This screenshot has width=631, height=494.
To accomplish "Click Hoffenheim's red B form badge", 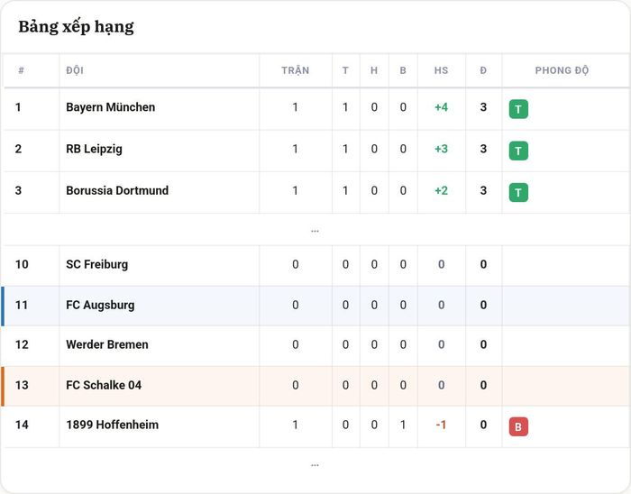I will [x=518, y=426].
